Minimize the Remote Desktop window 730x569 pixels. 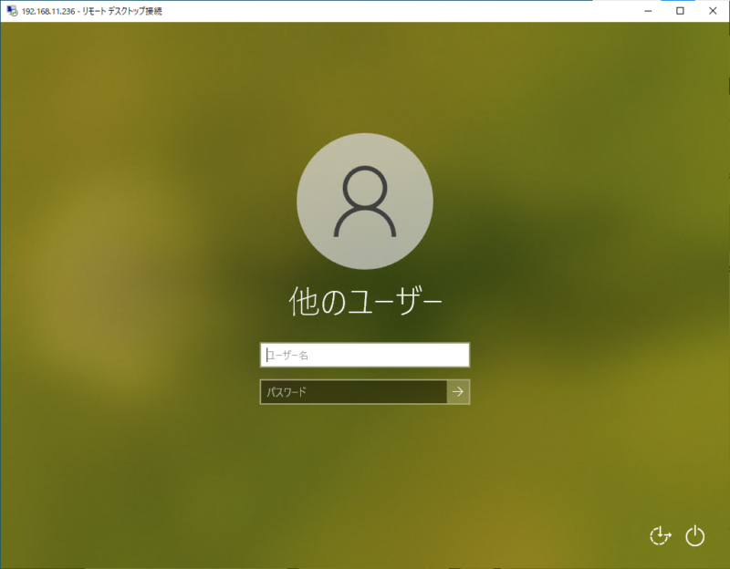[x=648, y=11]
